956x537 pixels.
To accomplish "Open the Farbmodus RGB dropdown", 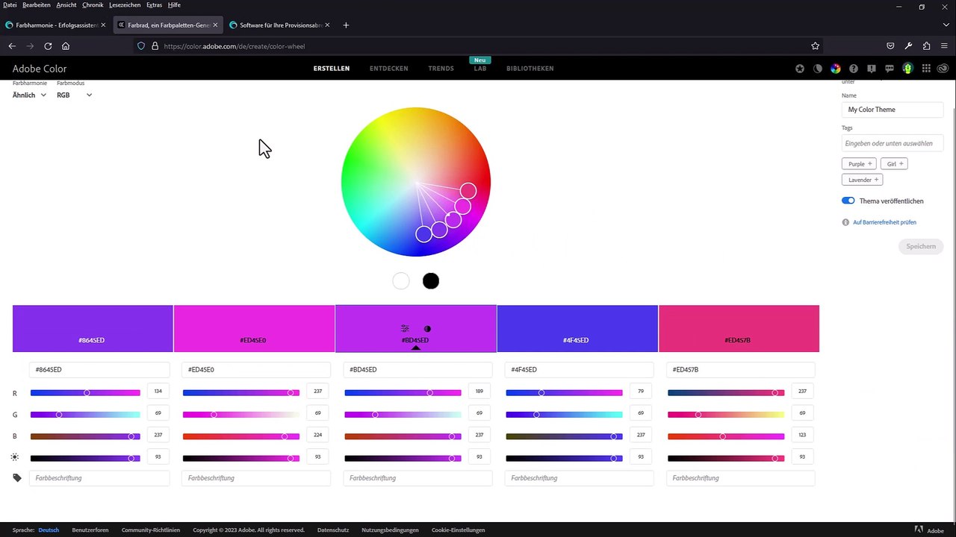I will (x=75, y=95).
